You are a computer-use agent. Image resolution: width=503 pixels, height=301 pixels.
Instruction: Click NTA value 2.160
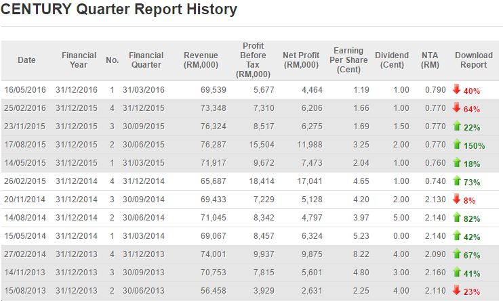click(435, 272)
